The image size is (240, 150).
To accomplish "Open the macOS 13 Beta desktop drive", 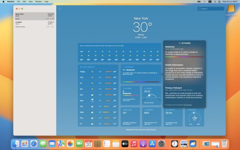I will (x=231, y=10).
